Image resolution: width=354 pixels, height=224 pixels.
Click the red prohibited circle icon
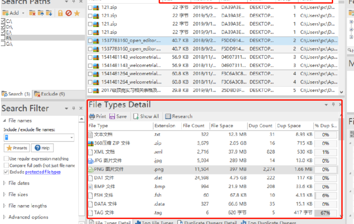[x=68, y=13]
